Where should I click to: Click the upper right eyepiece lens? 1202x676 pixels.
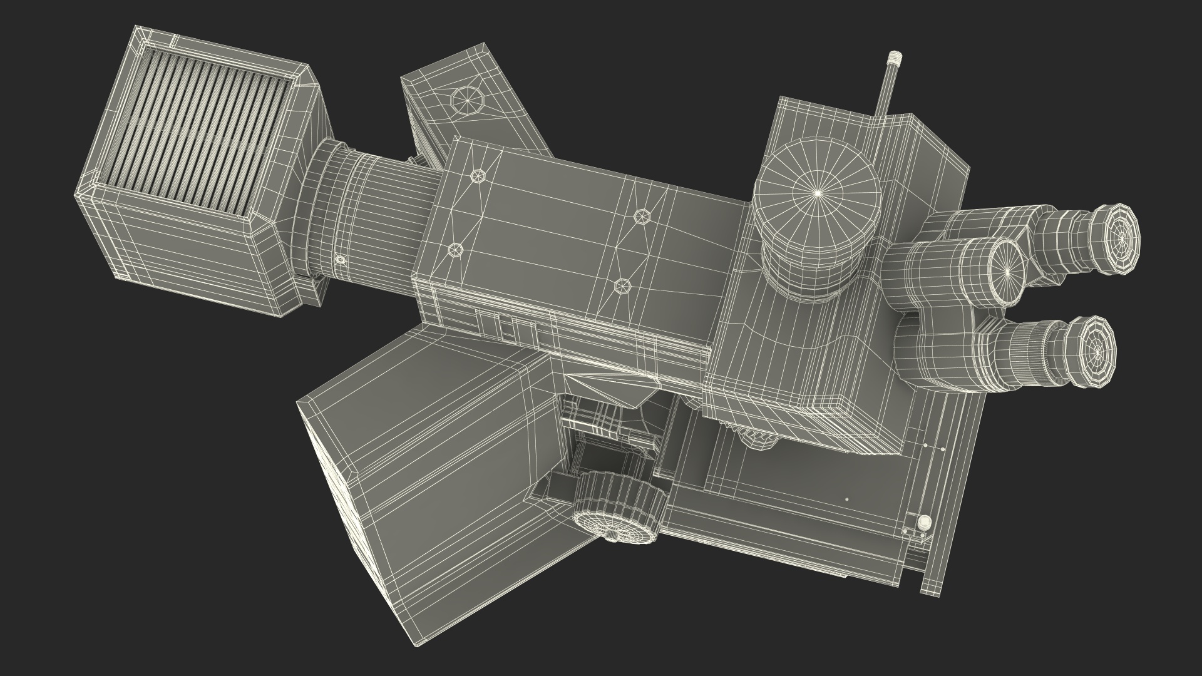point(1121,238)
